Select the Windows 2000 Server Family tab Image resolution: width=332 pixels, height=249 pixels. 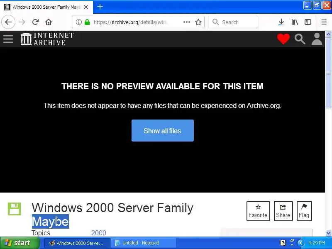coord(46,7)
